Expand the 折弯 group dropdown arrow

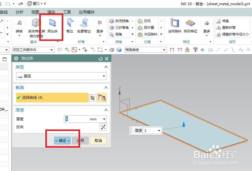104,42
